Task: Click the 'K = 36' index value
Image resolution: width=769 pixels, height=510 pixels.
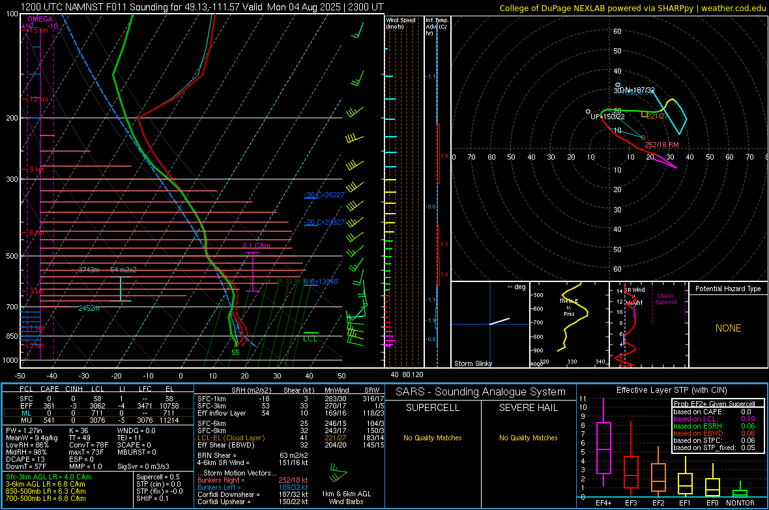Action: tap(79, 431)
